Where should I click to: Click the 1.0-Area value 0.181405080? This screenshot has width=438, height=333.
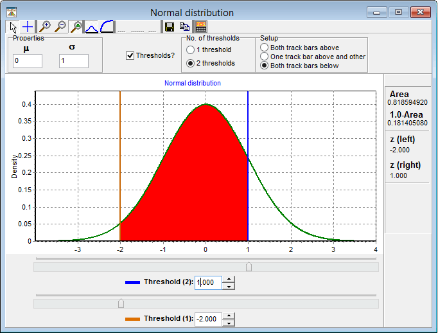pyautogui.click(x=407, y=123)
